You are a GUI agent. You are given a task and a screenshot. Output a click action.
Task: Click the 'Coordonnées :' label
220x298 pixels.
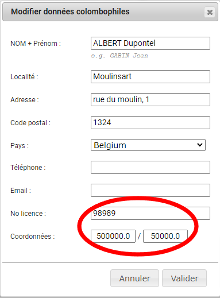(x=33, y=237)
